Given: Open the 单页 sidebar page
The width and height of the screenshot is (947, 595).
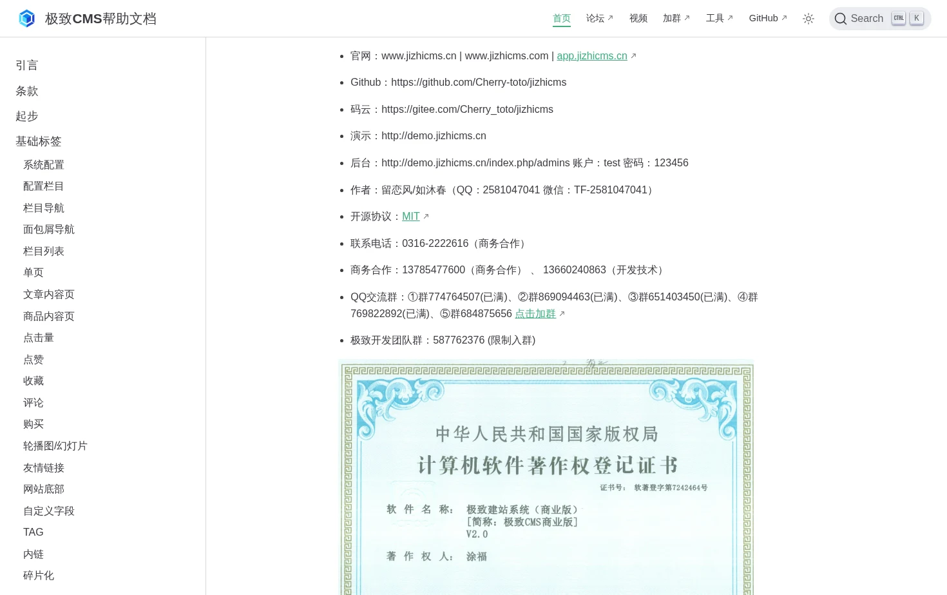Looking at the screenshot, I should (x=33, y=273).
